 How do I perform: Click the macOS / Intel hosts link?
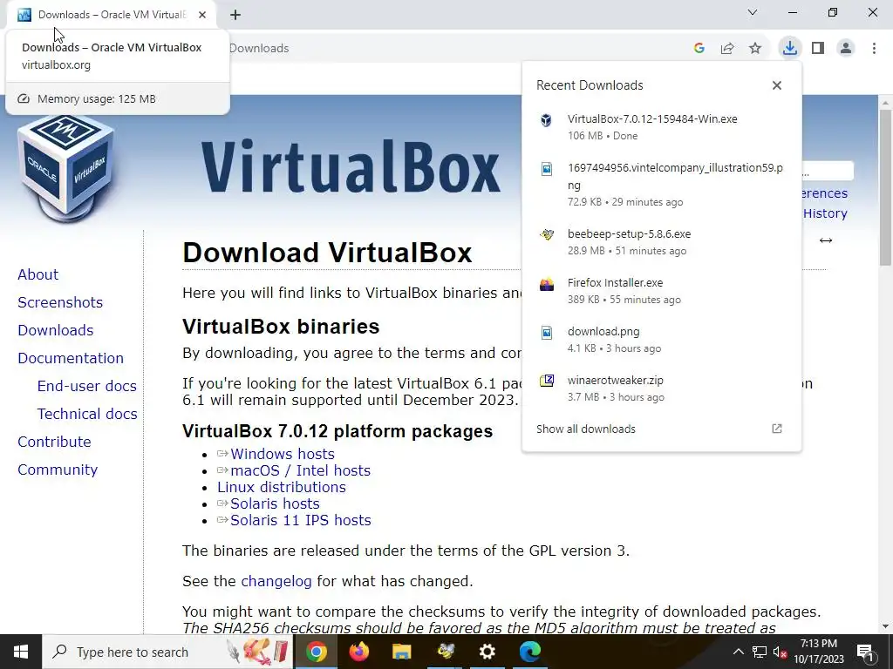300,470
